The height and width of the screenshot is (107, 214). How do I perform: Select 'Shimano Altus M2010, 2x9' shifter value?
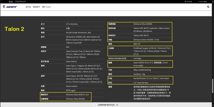point(77,95)
